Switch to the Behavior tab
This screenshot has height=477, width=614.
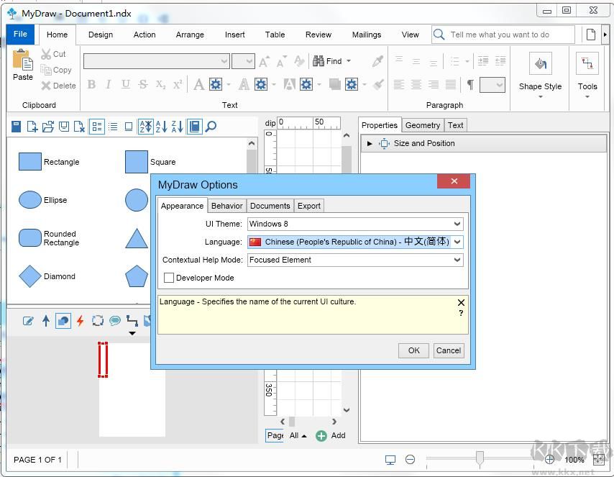pos(226,206)
